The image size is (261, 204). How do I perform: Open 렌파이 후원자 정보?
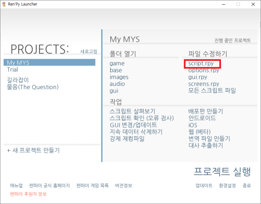(x=28, y=194)
